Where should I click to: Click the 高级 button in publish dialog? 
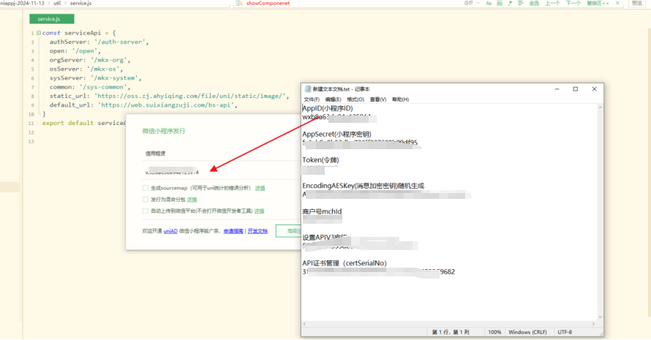coord(289,231)
